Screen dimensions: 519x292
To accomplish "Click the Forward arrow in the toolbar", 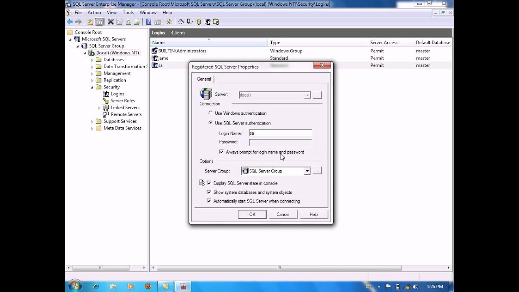I will [x=79, y=22].
